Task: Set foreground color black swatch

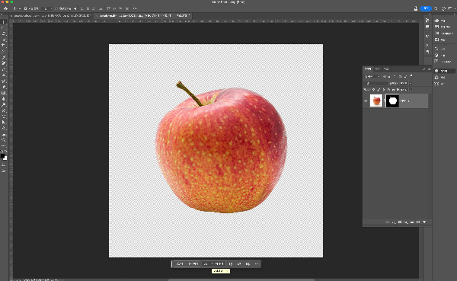Action: click(2, 155)
